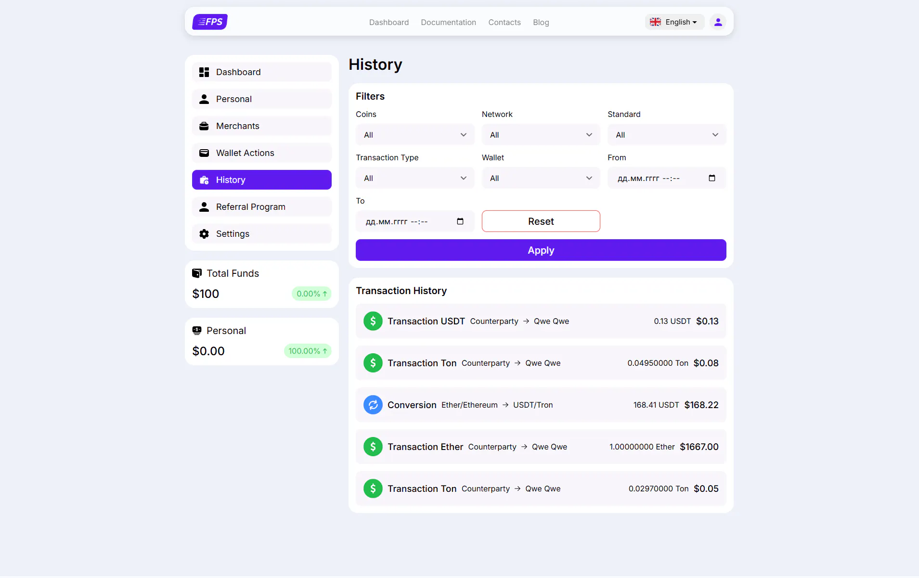Click the Transaction History heading
This screenshot has height=578, width=919.
point(401,291)
